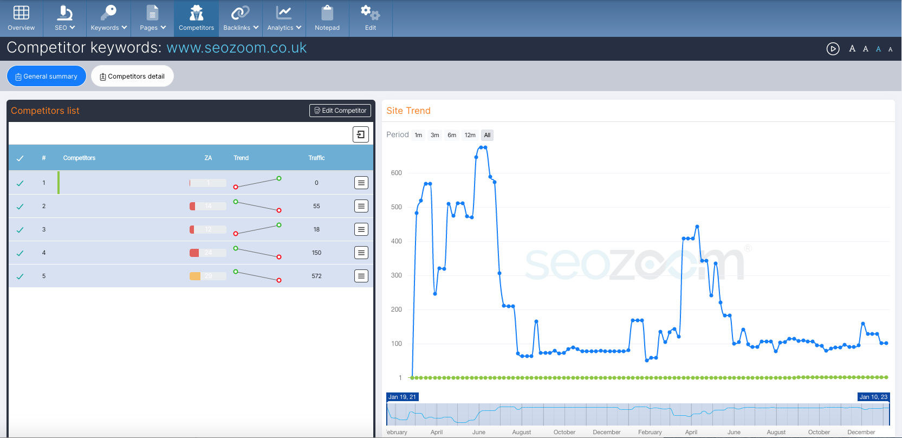This screenshot has height=438, width=902.
Task: Toggle checkmark for competitor row 4
Action: click(x=20, y=253)
